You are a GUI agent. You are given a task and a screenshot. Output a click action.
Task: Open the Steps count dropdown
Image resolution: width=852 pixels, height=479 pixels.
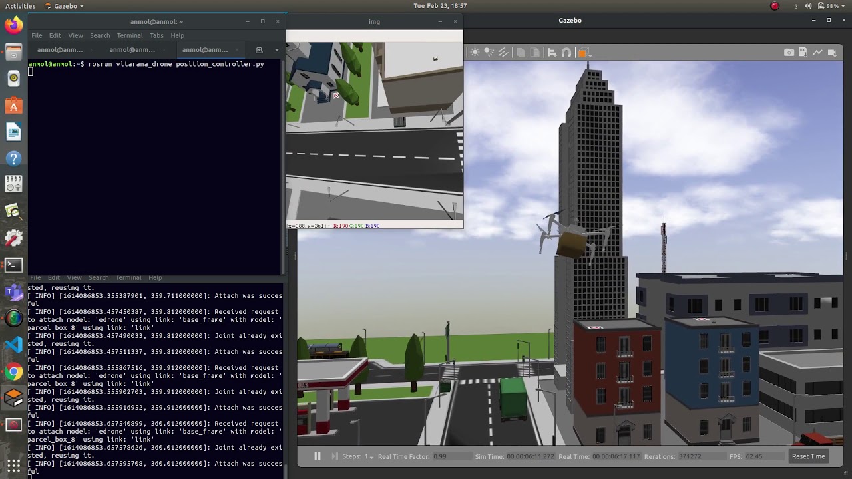tap(369, 456)
